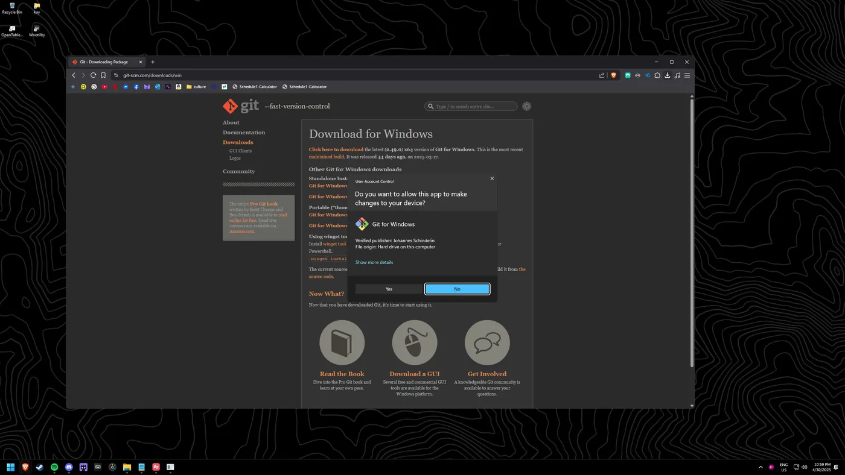Open the Windows Start menu
The width and height of the screenshot is (845, 475).
(x=10, y=467)
